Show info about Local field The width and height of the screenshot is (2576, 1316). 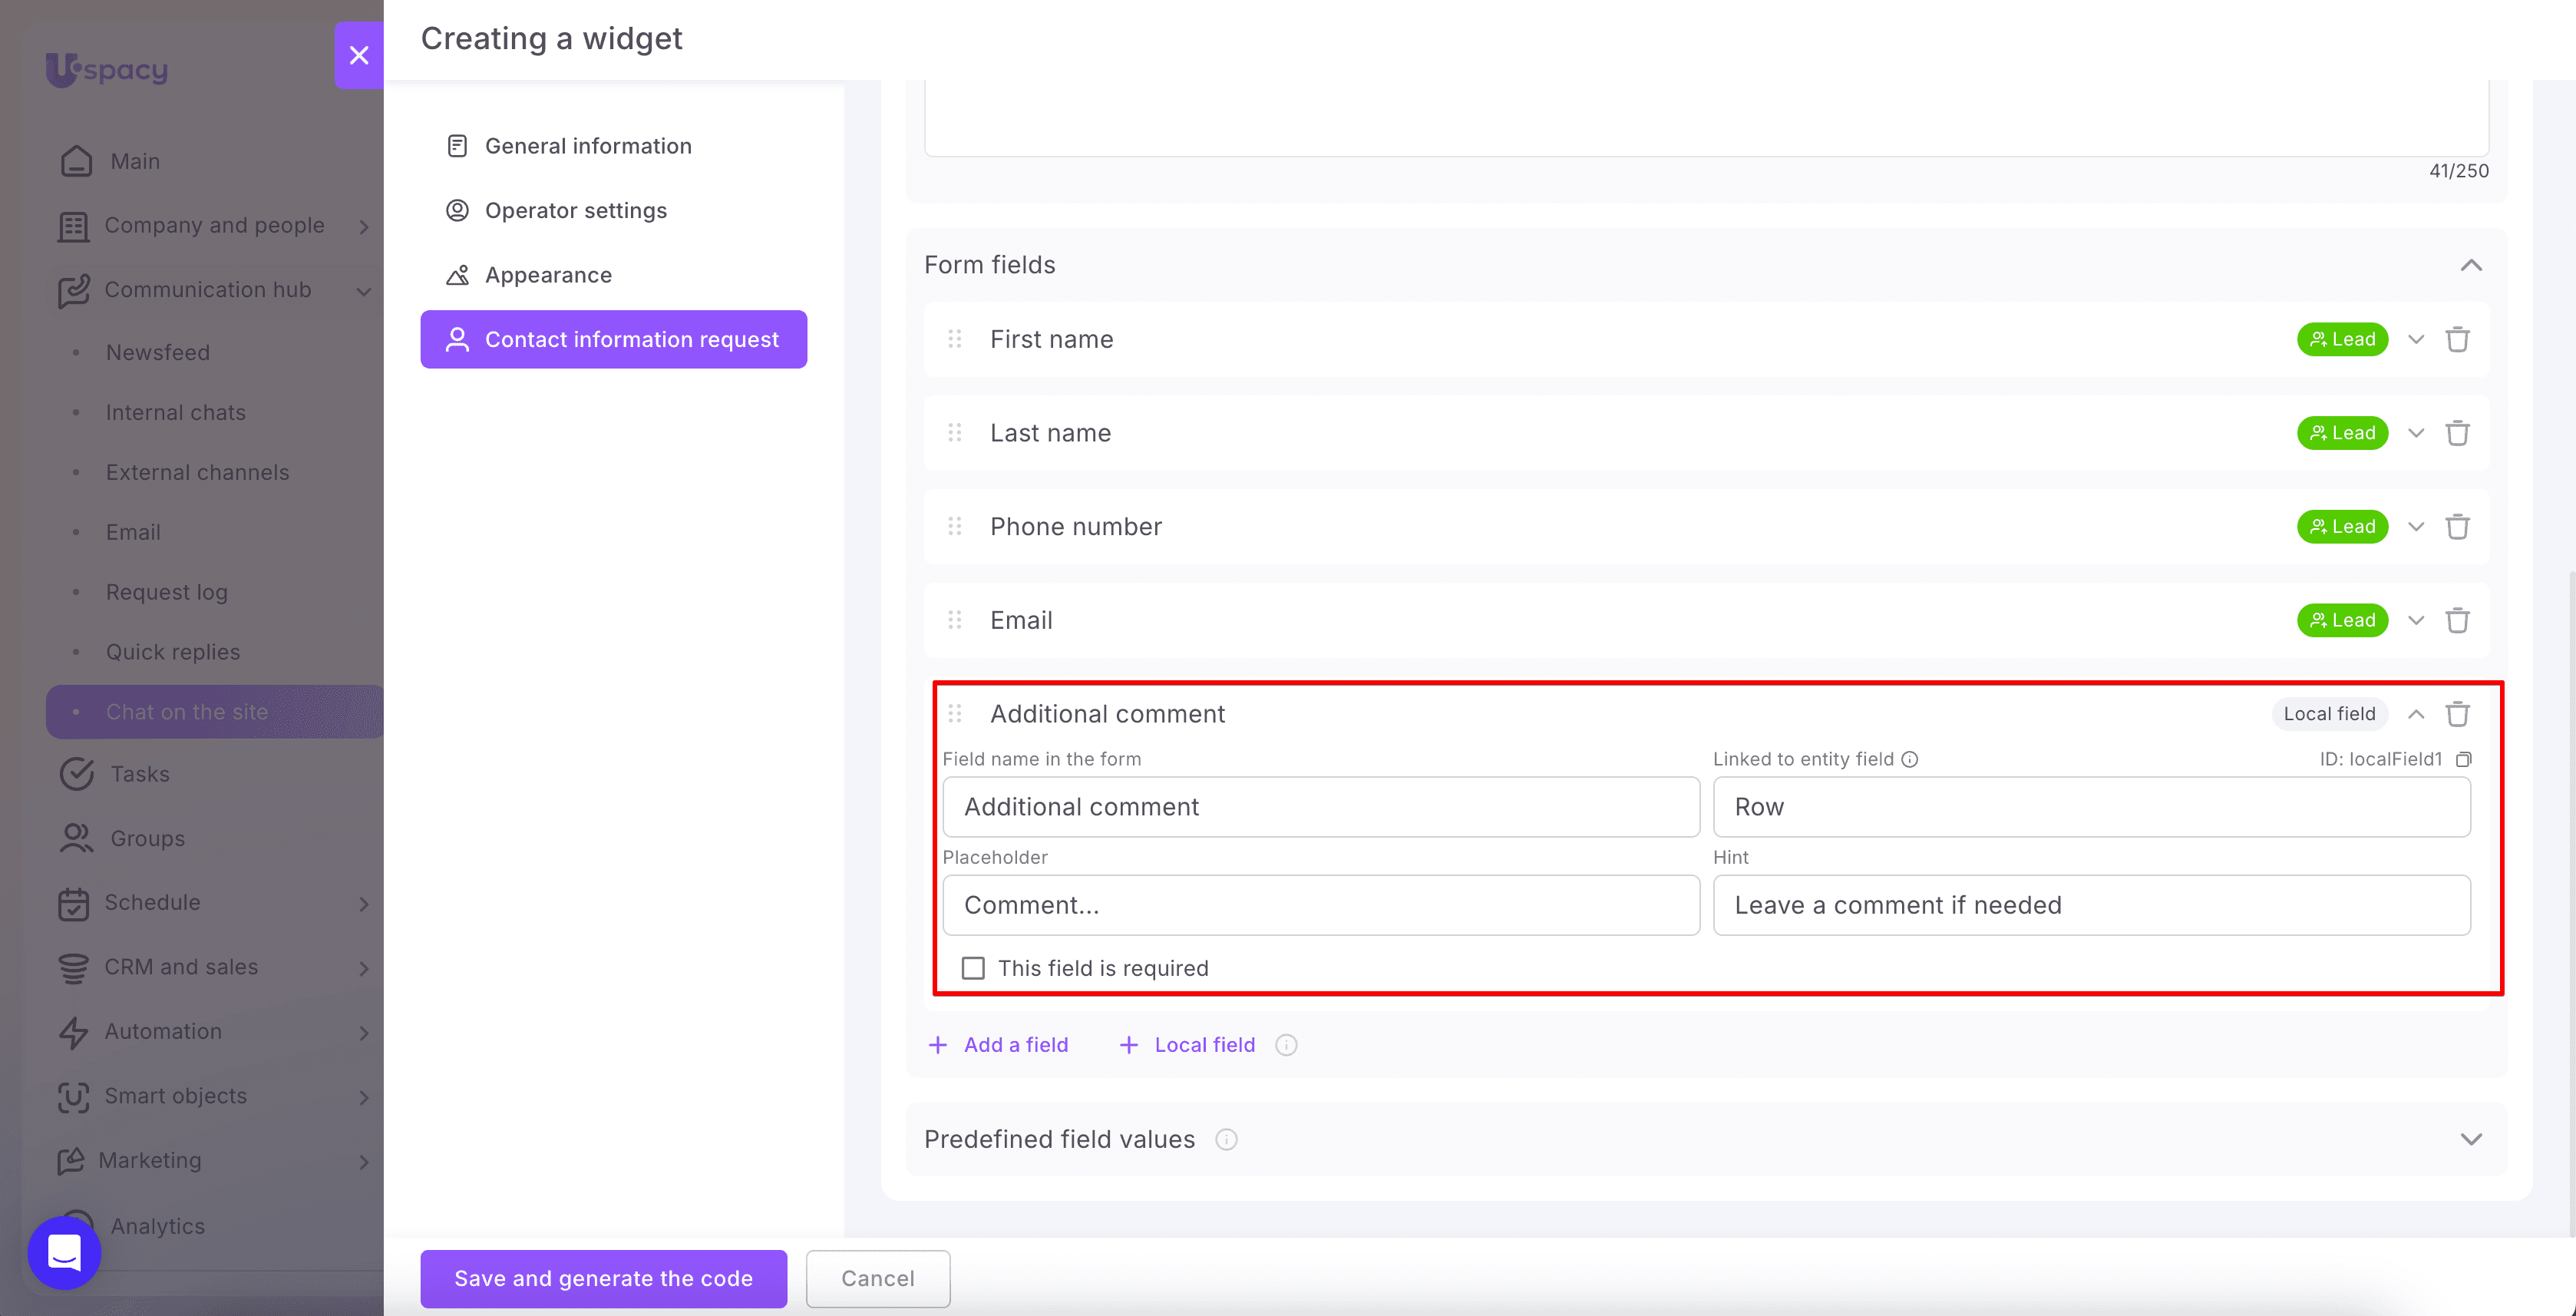coord(1286,1045)
